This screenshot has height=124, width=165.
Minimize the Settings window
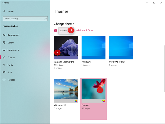coord(147,3)
